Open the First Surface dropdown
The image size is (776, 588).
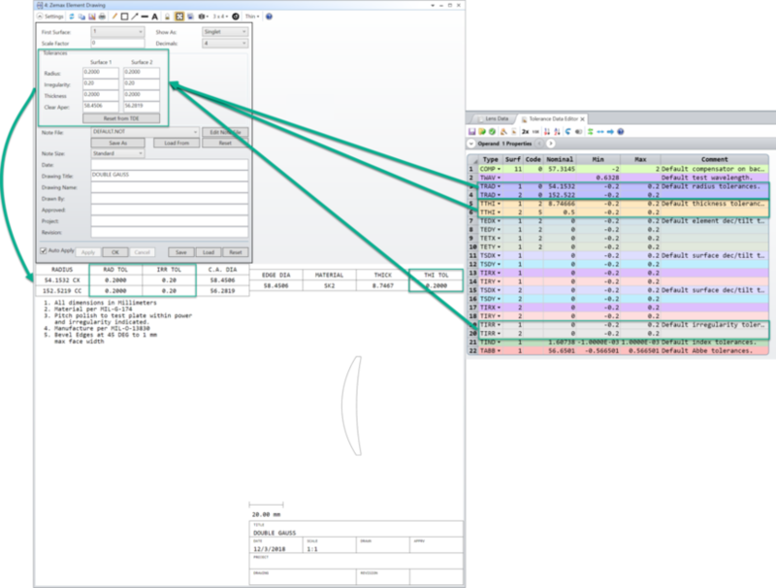click(x=116, y=32)
